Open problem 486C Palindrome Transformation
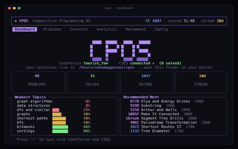This screenshot has height=149, width=238. (170, 123)
